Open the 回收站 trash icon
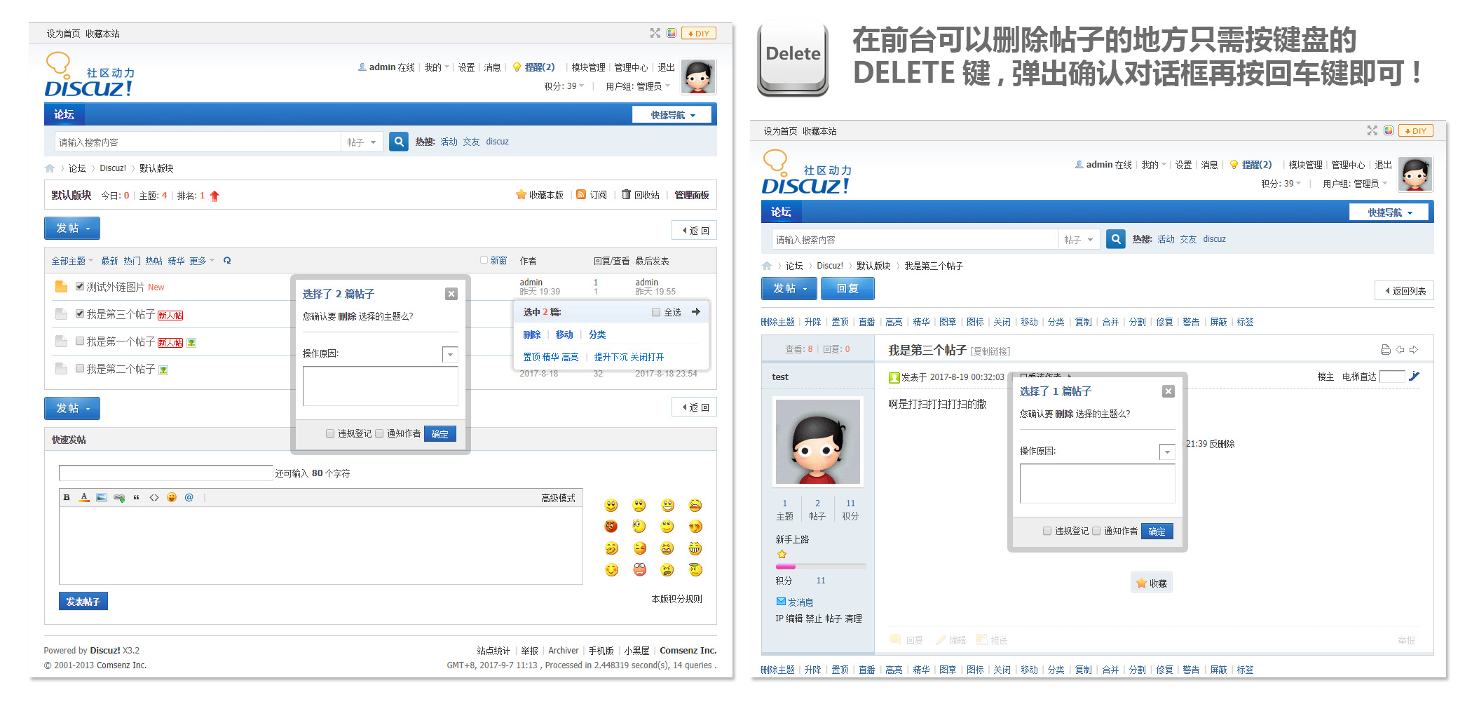The height and width of the screenshot is (704, 1472). (x=626, y=195)
